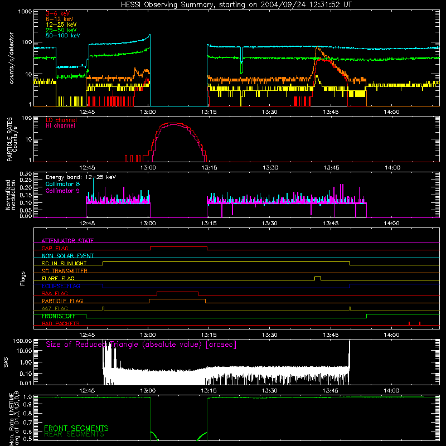Screen dimensions: 446x446
Task: Select the 50-100 keV legend label
Action: (63, 36)
